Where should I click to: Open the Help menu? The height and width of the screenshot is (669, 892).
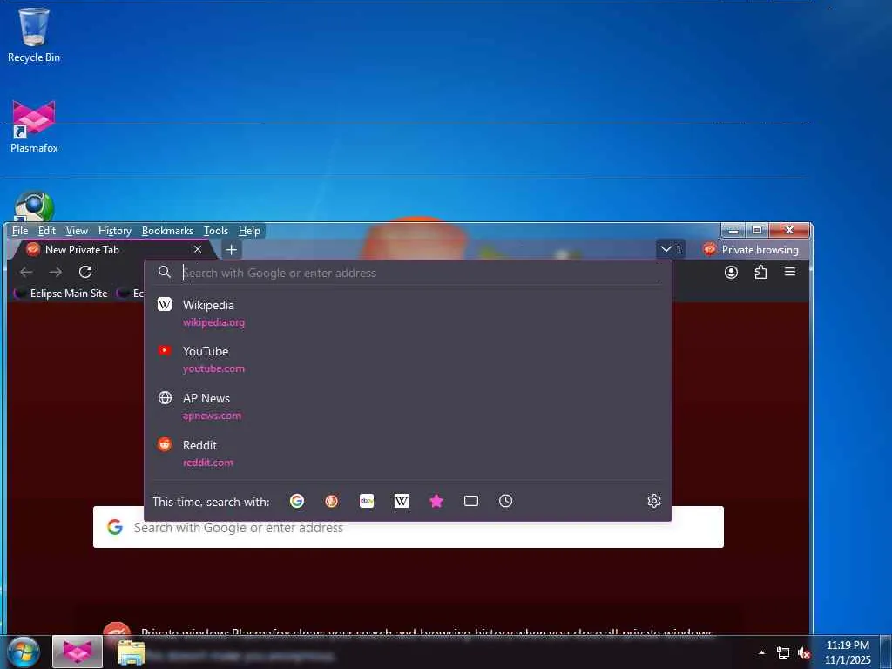click(249, 230)
